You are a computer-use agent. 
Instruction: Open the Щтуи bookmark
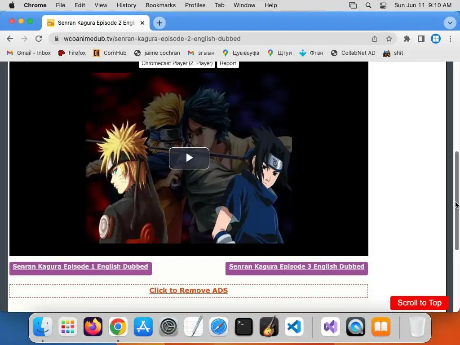[x=280, y=53]
